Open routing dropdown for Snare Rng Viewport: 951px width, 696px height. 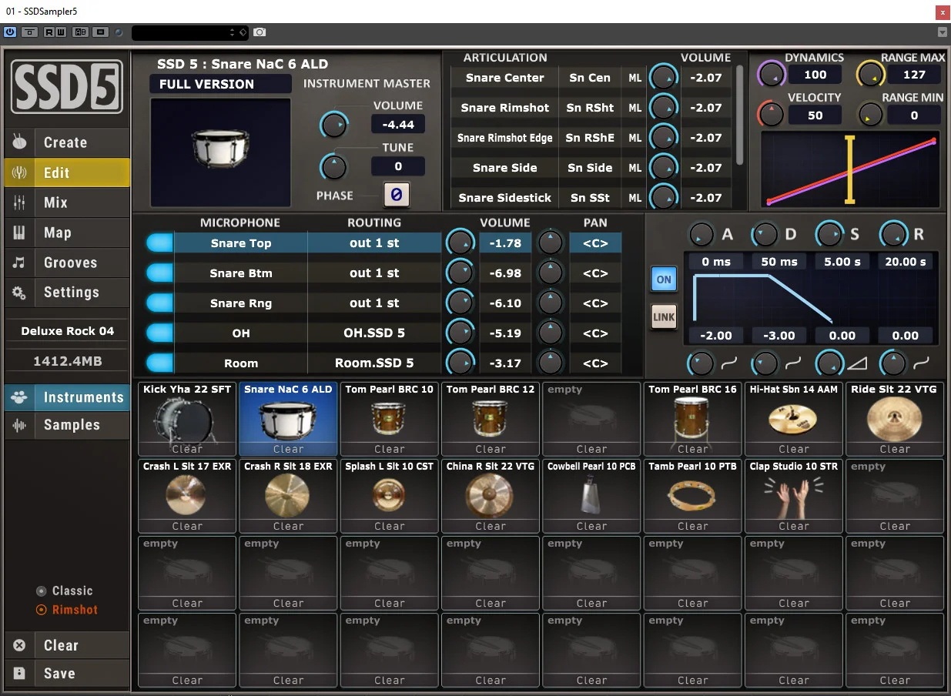[374, 303]
